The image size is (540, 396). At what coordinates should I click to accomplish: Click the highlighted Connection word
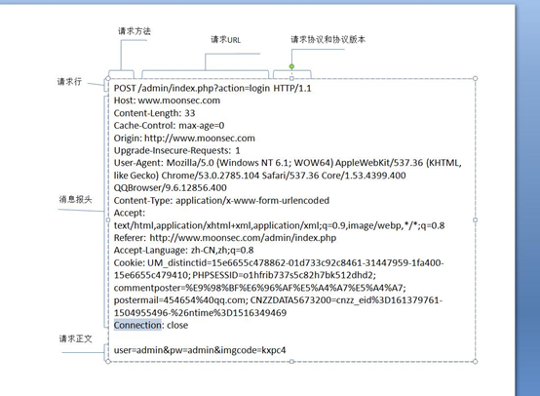(137, 325)
